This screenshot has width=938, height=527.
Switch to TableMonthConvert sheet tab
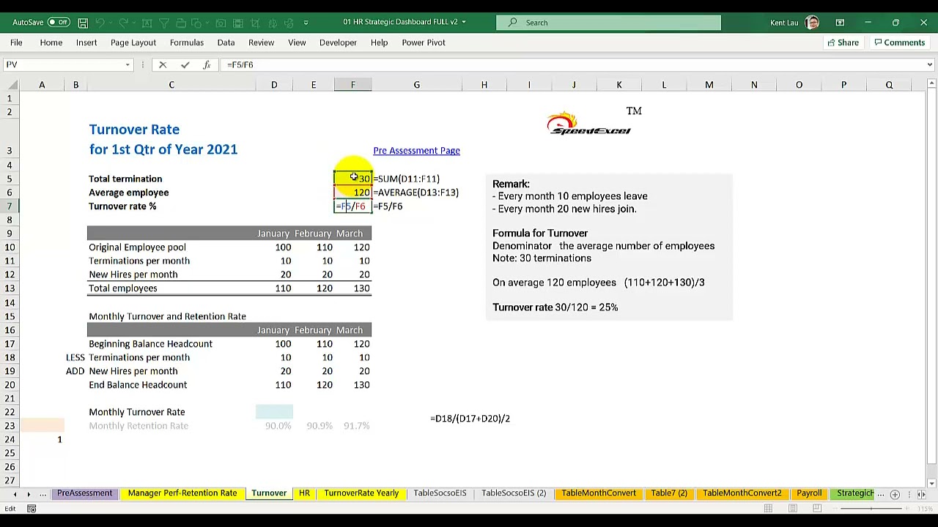coord(599,493)
